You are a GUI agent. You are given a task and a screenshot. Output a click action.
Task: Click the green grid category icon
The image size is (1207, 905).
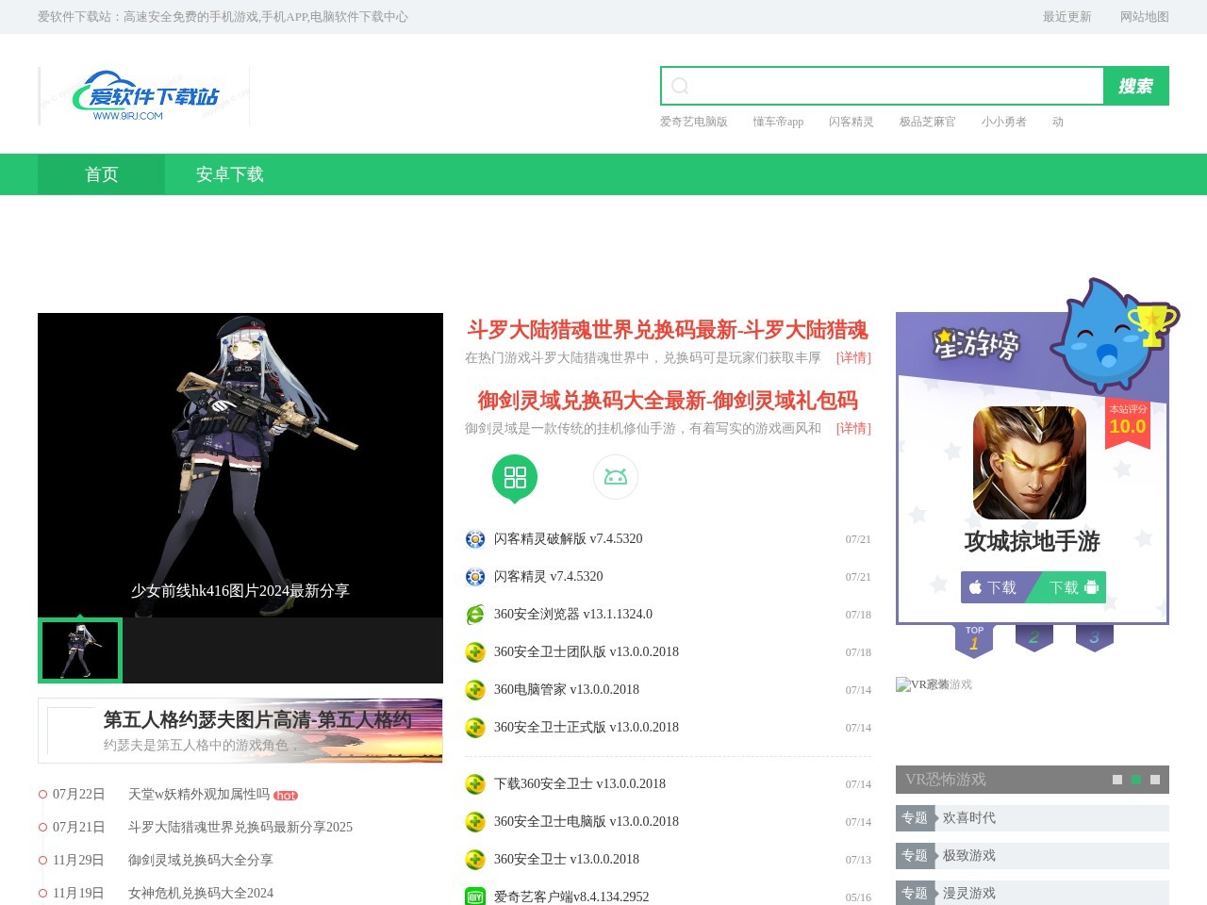click(x=515, y=477)
